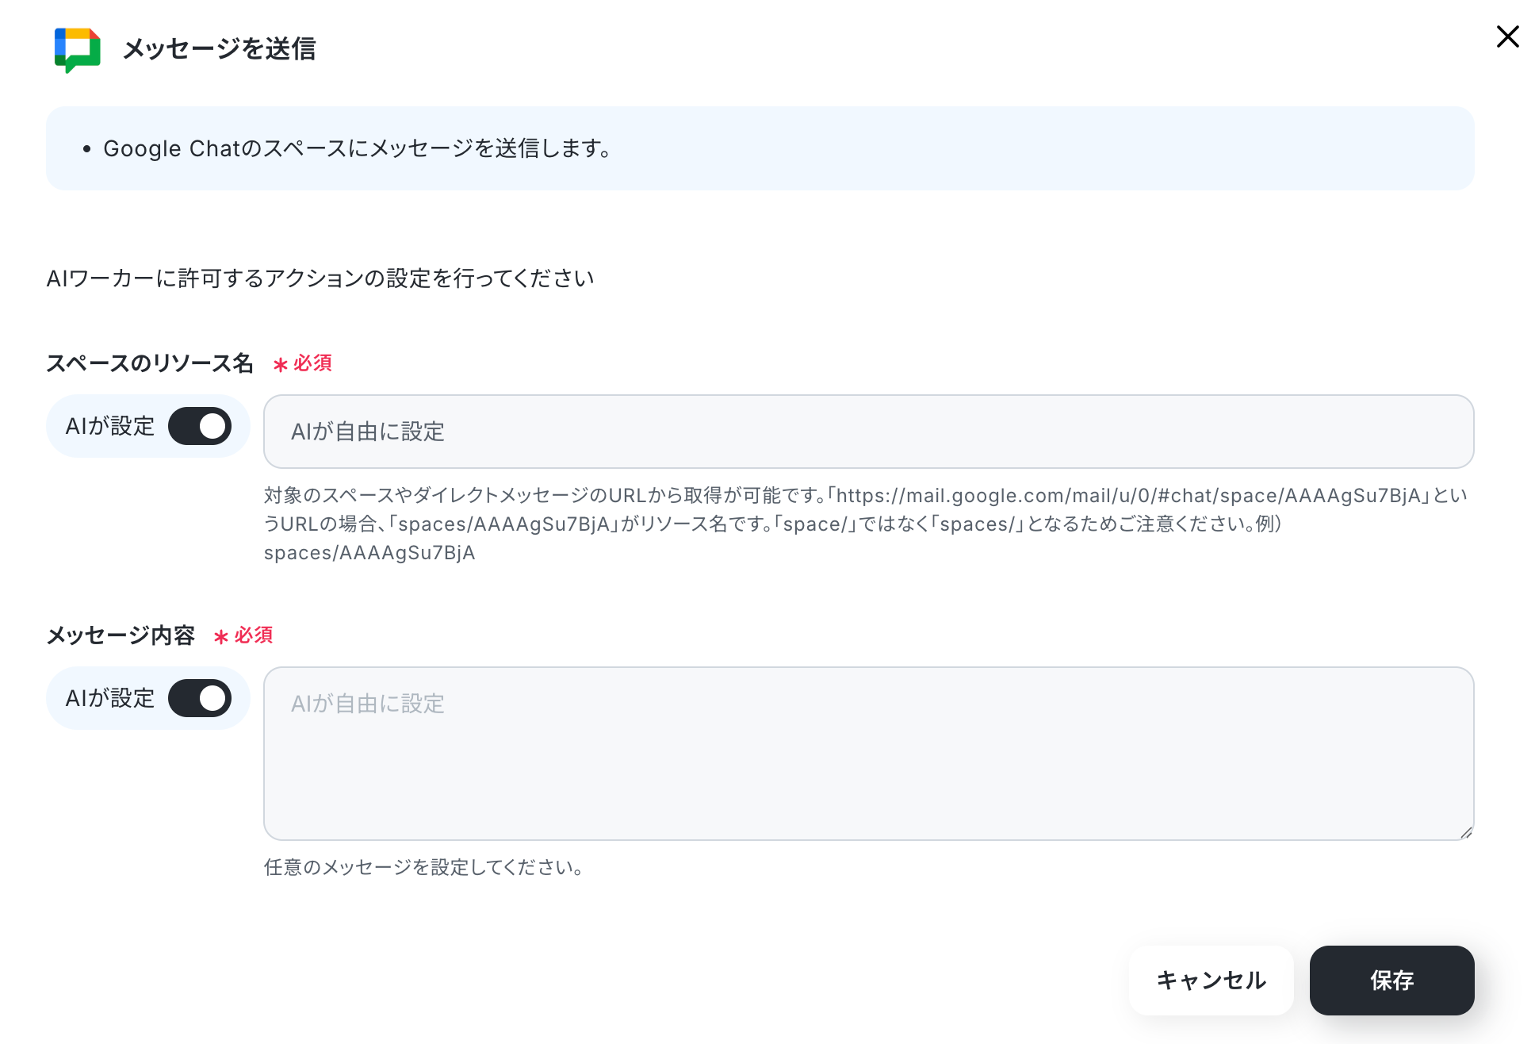This screenshot has height=1044, width=1535.
Task: Click the メッセージ内容 text area
Action: click(868, 754)
